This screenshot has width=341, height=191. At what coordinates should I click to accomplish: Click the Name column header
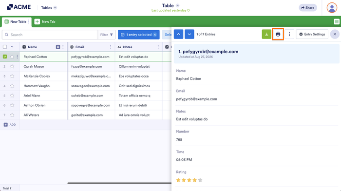click(43, 47)
